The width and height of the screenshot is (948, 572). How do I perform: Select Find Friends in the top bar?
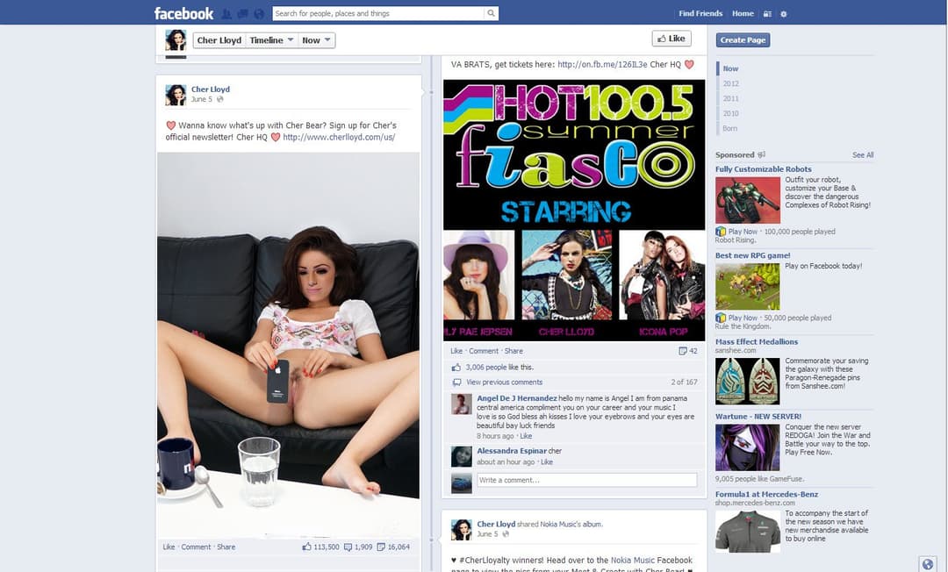[700, 13]
